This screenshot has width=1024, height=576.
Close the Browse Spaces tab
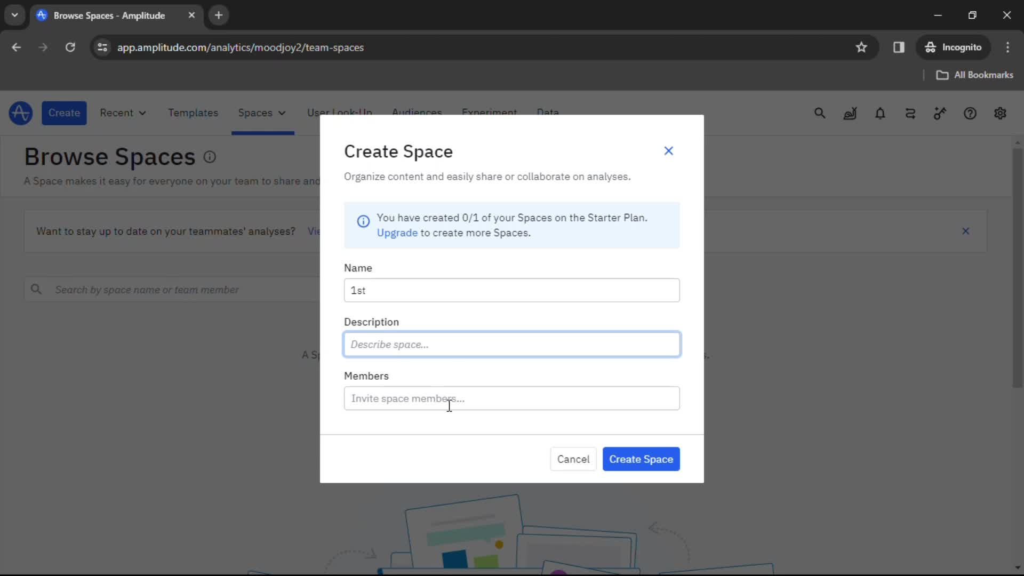coord(191,15)
